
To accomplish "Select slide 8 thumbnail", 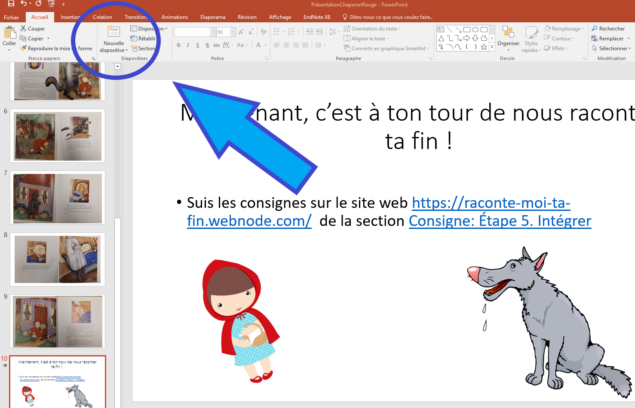I will [x=58, y=259].
